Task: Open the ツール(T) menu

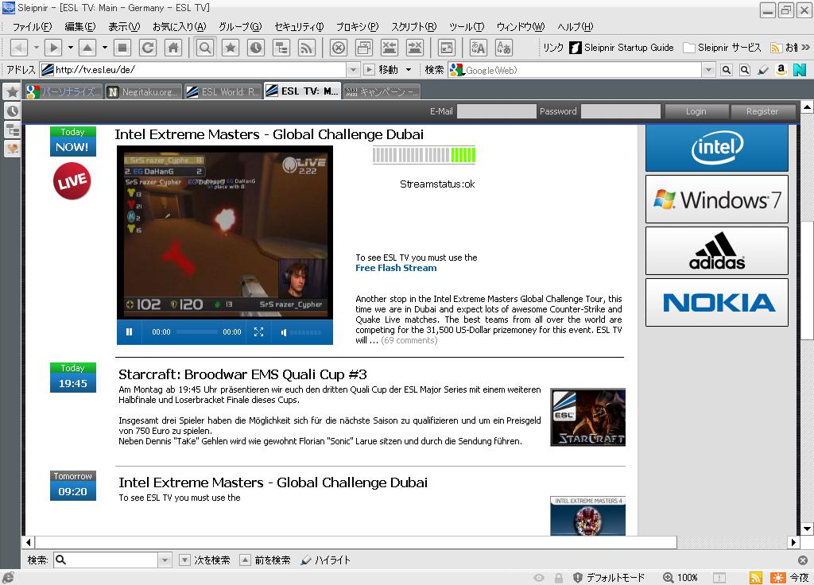Action: [x=466, y=26]
